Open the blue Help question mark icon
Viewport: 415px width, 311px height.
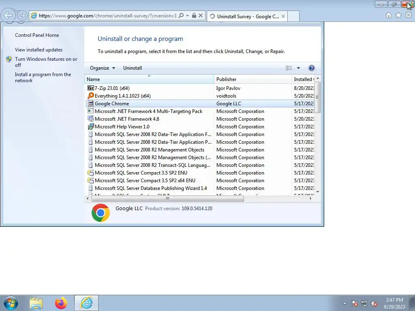point(312,68)
